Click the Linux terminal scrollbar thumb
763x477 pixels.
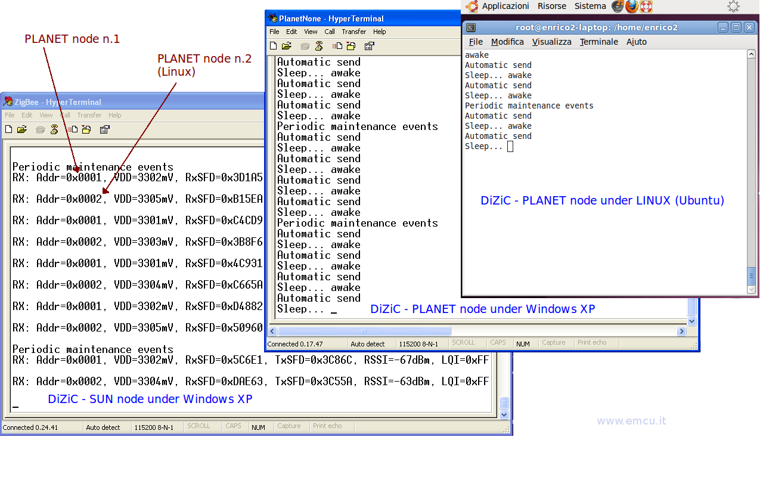coord(752,276)
